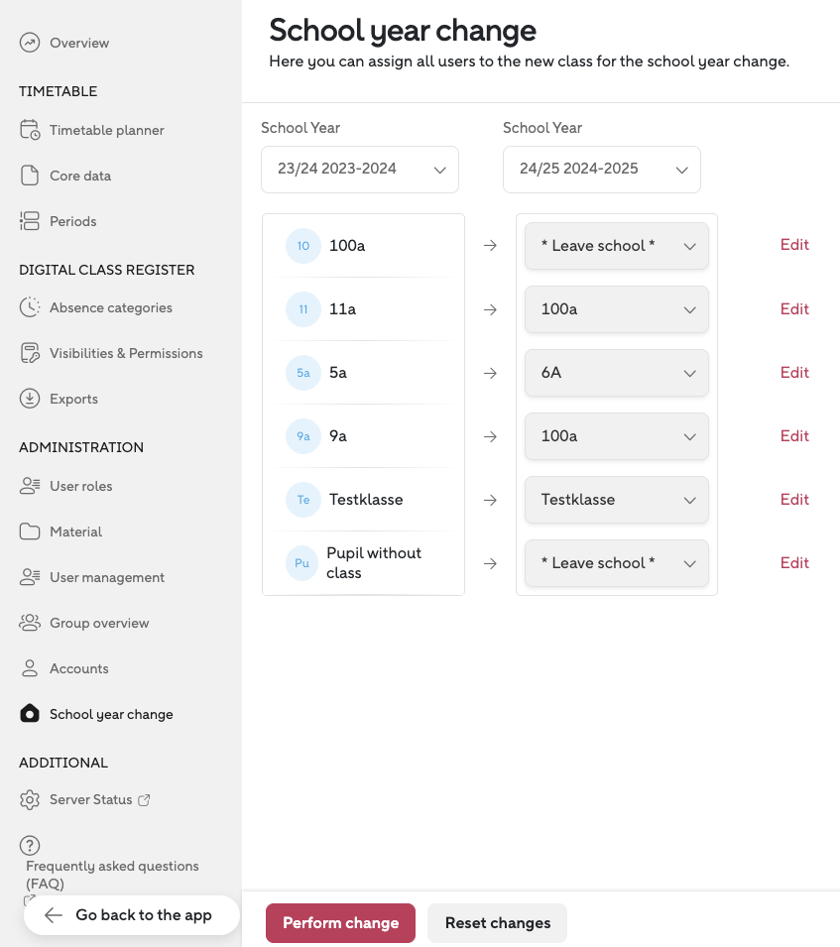Open User management in the sidebar

pyautogui.click(x=107, y=577)
